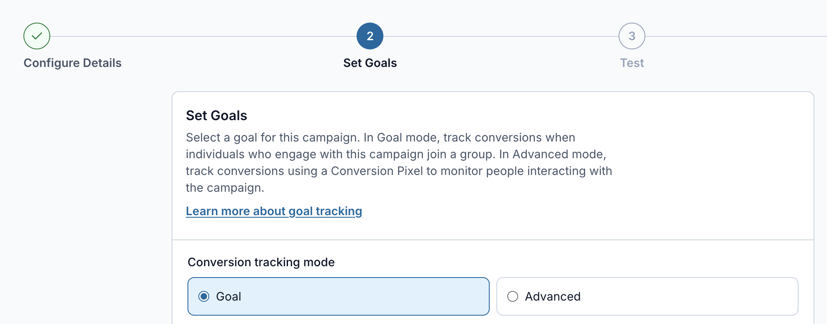The height and width of the screenshot is (324, 827).
Task: Select the Advanced radio button
Action: tap(513, 296)
